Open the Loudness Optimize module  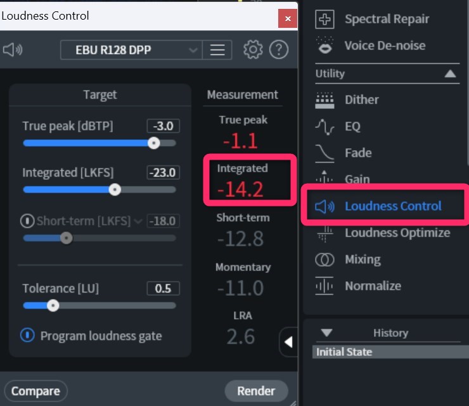(397, 232)
